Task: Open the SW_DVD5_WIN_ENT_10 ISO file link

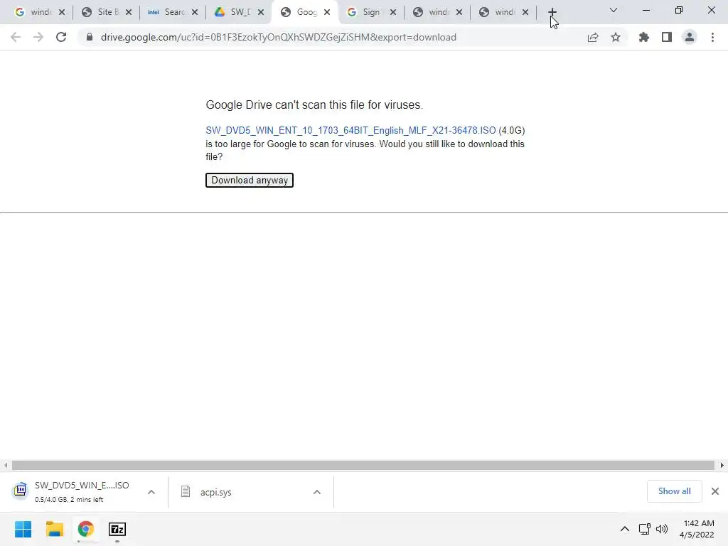Action: click(x=350, y=131)
